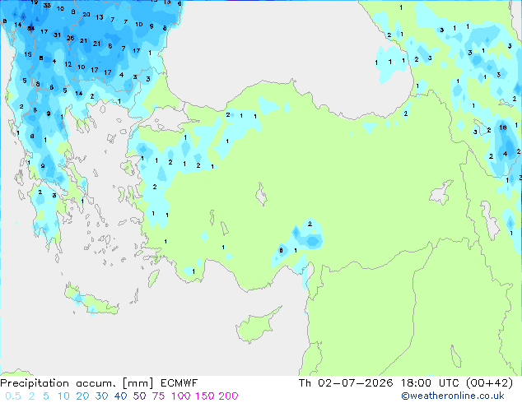Click the 0.5 mm legend value
This screenshot has height=403, width=522.
(13, 396)
